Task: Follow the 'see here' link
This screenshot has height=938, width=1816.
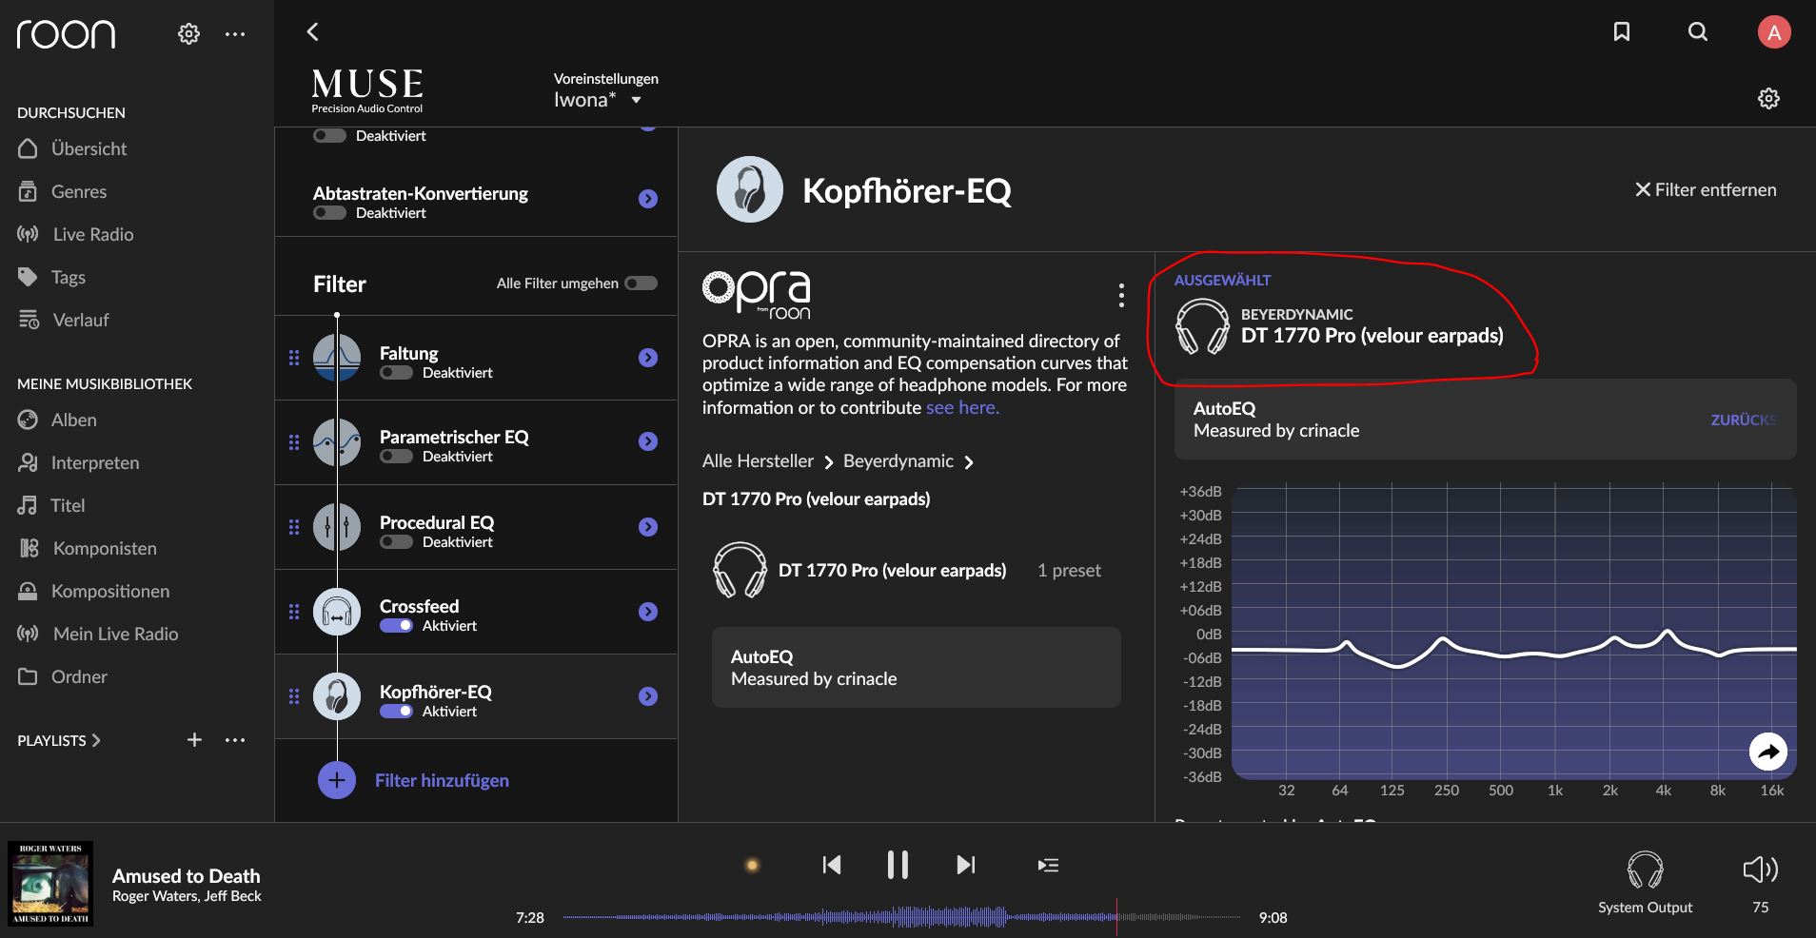Action: pos(962,407)
